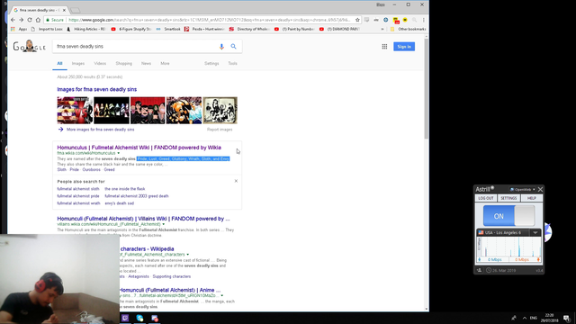The width and height of the screenshot is (576, 324).
Task: Open the Apps bookmarks shortcut
Action: [19, 29]
